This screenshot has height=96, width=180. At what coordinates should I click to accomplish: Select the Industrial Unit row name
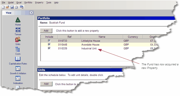pos(89,49)
